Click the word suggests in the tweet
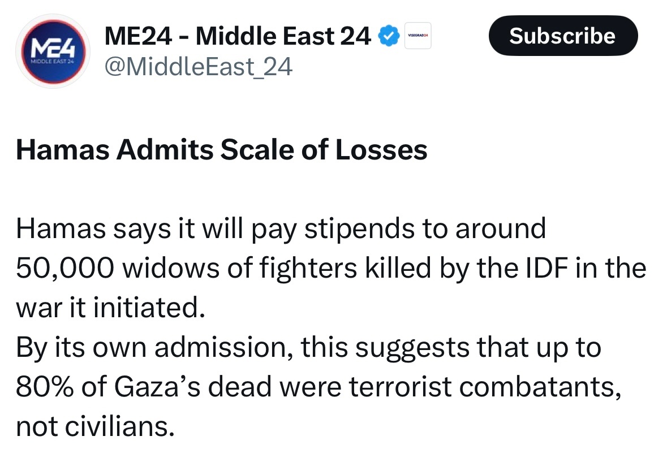 tap(412, 348)
